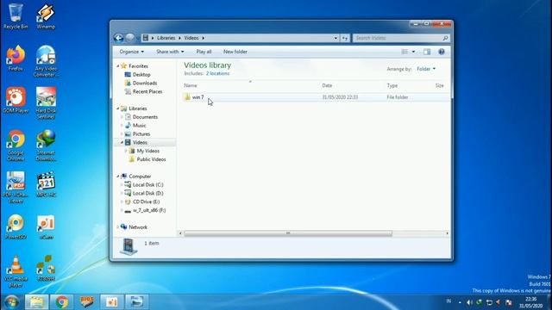Click Libraries in address breadcrumb

tap(166, 38)
